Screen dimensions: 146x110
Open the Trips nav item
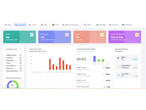pos(55,25)
